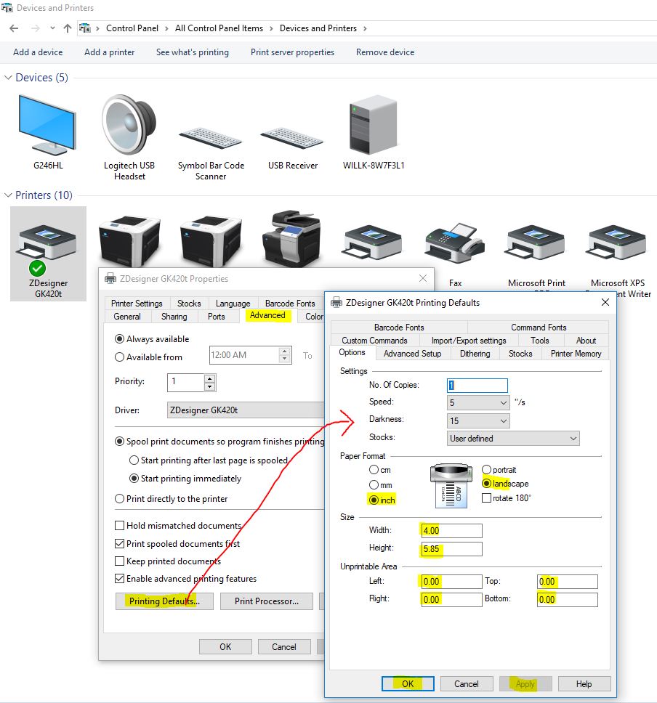Enable the rotate 180° checkbox
Viewport: 657px width, 703px height.
(x=486, y=498)
